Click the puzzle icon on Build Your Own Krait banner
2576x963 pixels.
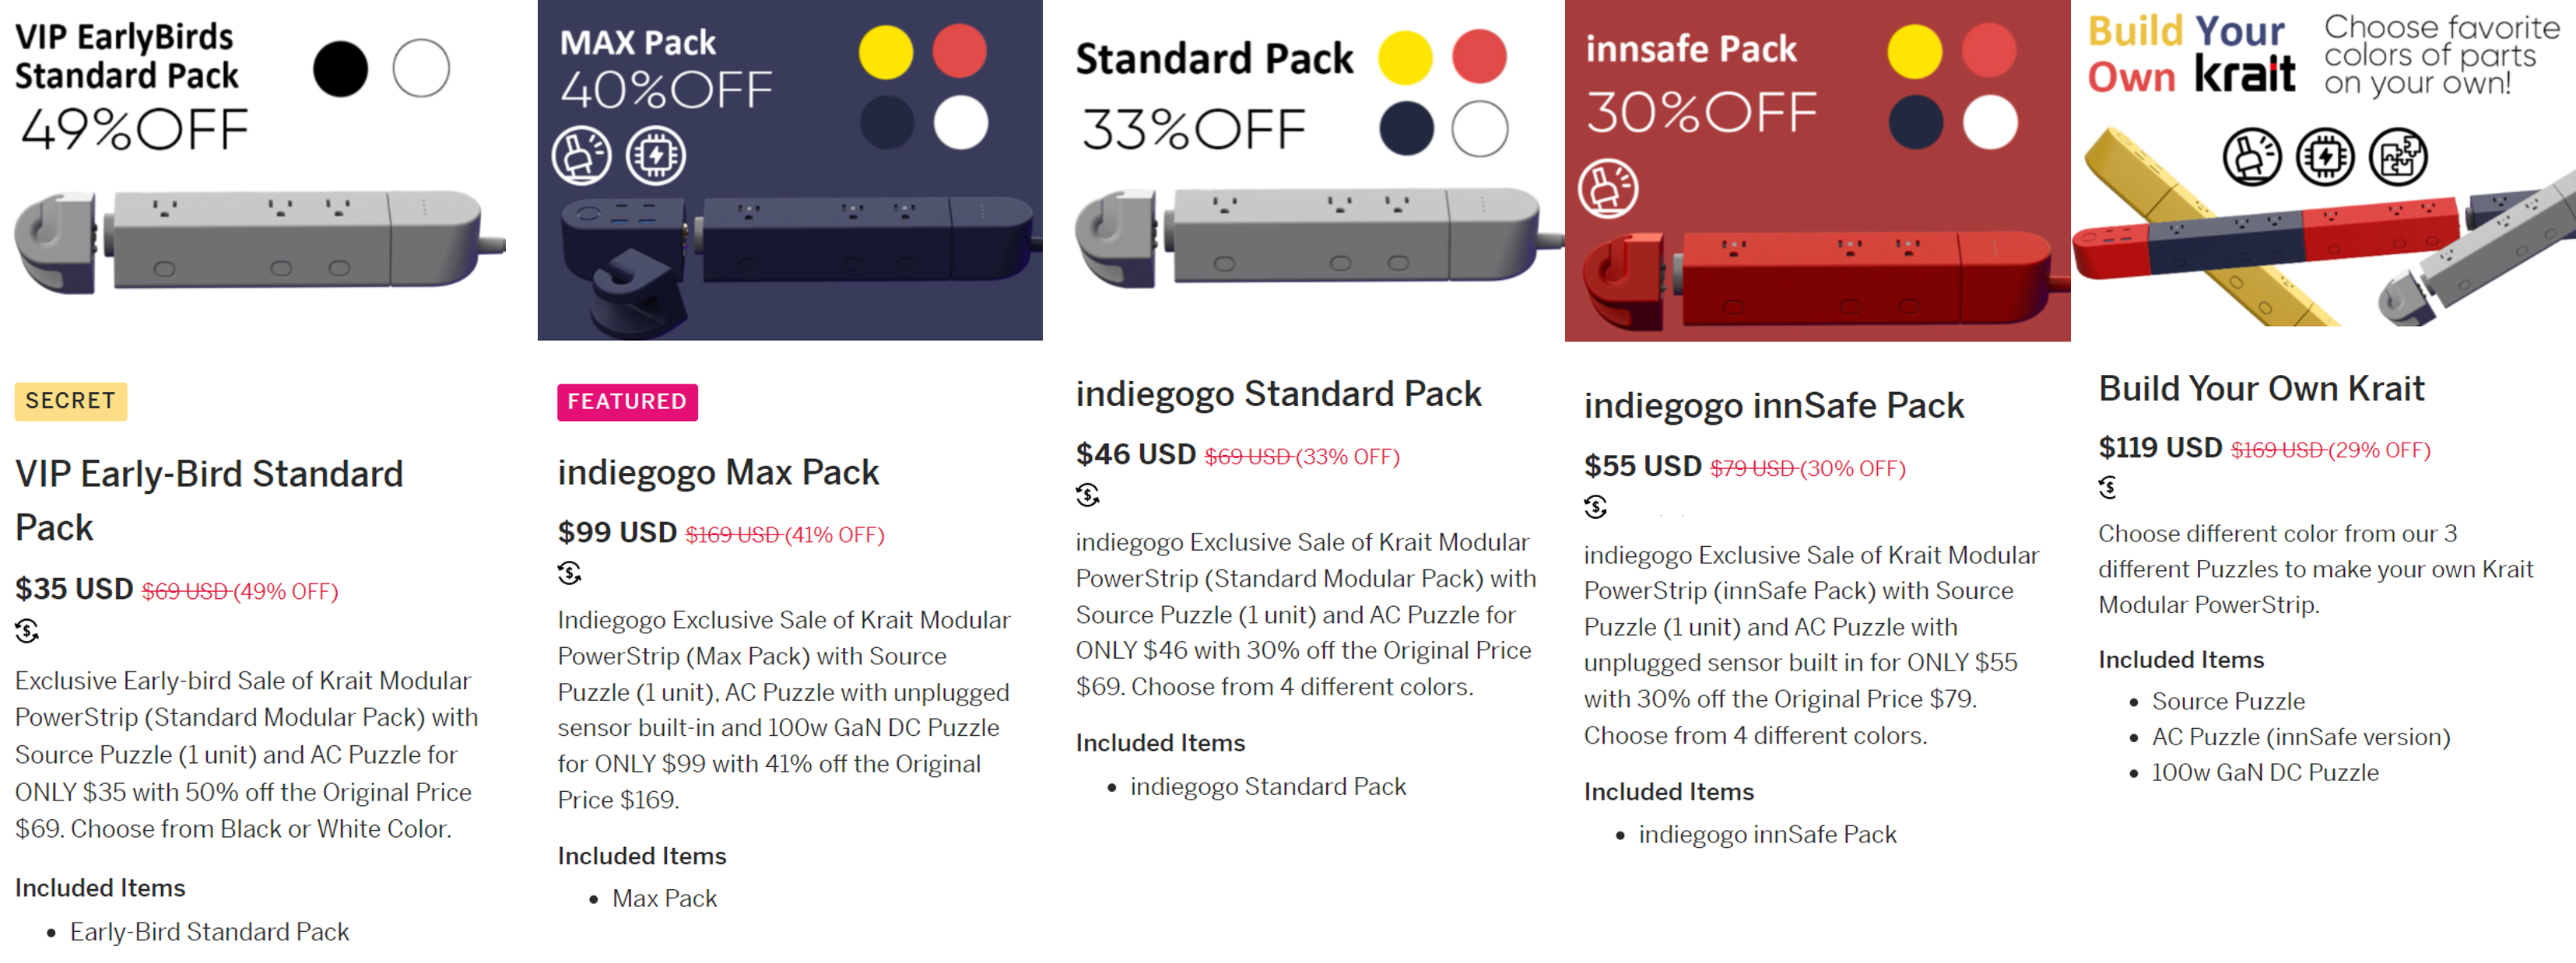click(2398, 157)
